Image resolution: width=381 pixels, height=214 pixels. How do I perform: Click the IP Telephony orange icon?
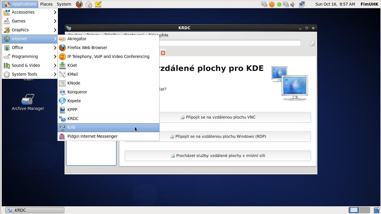(62, 56)
